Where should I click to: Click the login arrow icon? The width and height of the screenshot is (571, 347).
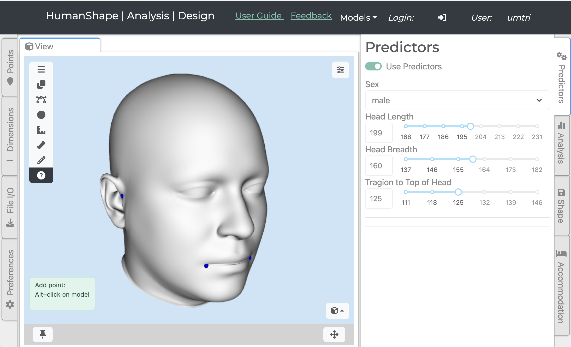[442, 18]
